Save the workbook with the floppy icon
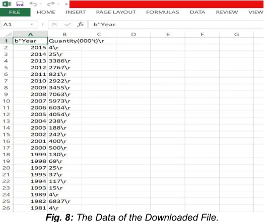This screenshot has height=222, width=267. click(20, 4)
